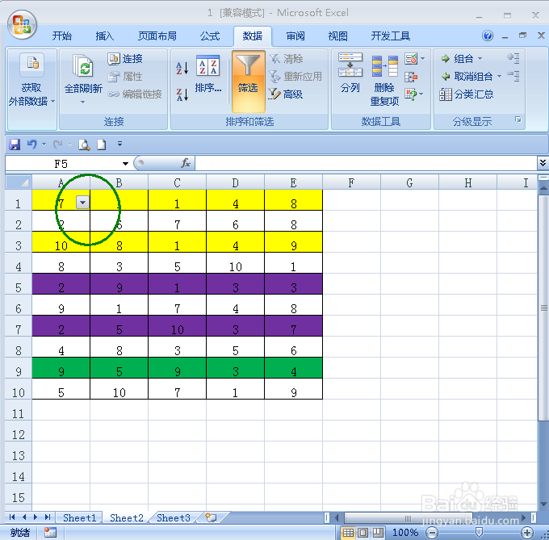549x540 pixels.
Task: Open the 开发工具 ribbon tab
Action: click(x=391, y=36)
